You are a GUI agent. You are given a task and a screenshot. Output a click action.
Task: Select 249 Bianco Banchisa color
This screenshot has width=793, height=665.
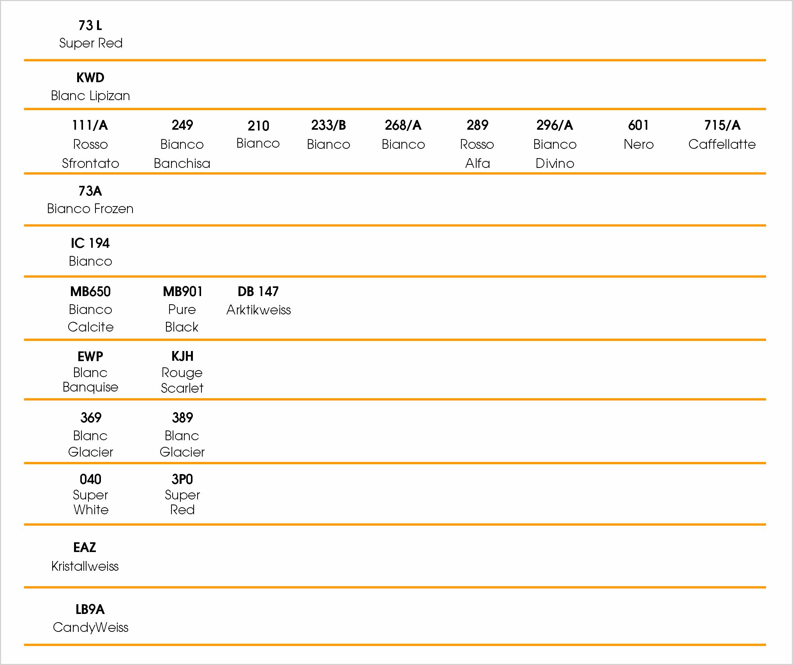click(182, 144)
